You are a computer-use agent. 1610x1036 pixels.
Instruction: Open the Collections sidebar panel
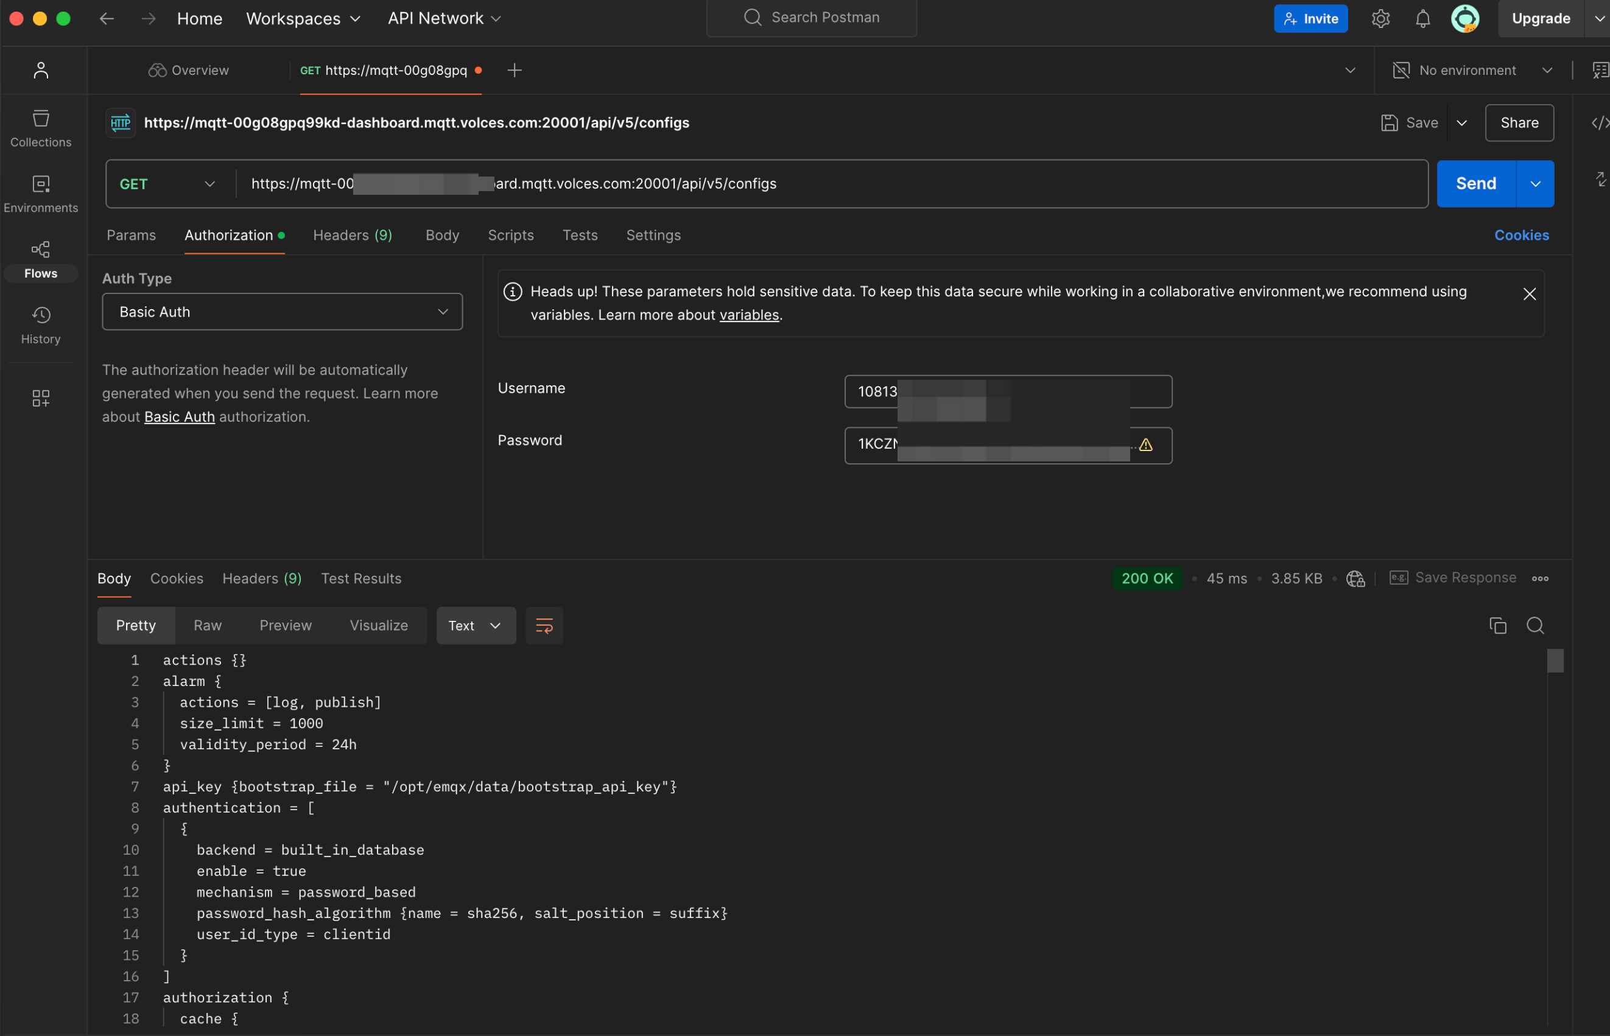tap(40, 128)
